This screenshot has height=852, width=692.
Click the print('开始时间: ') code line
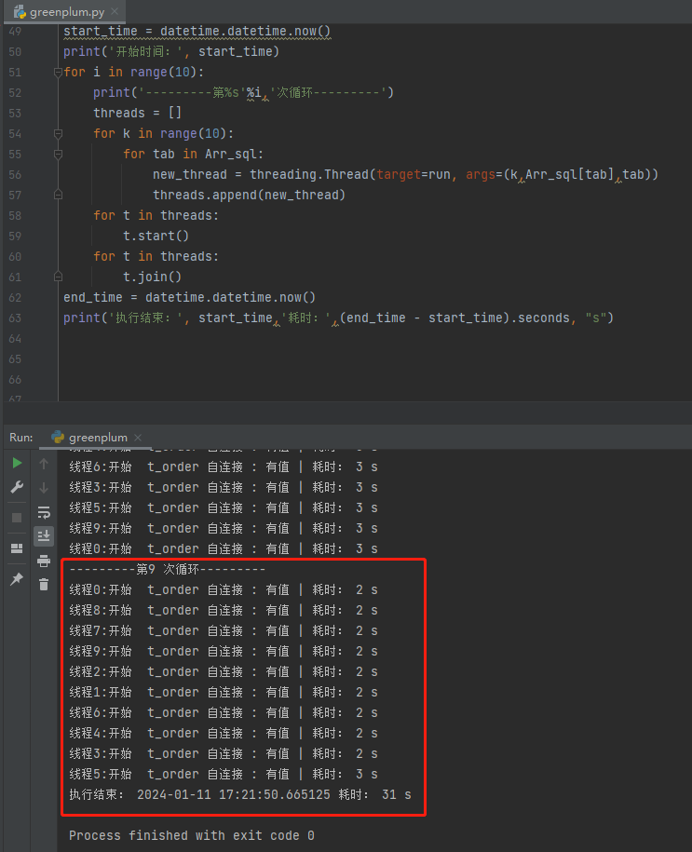[x=171, y=51]
